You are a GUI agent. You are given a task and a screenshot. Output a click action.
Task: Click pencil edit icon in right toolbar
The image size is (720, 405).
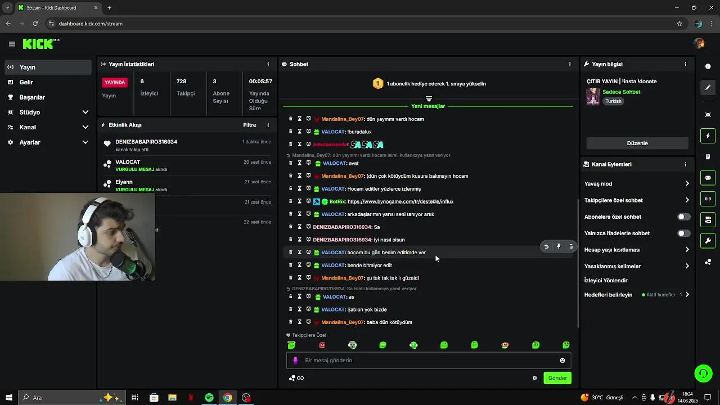[708, 87]
